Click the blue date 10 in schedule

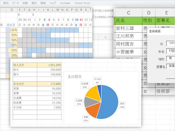(76, 20)
